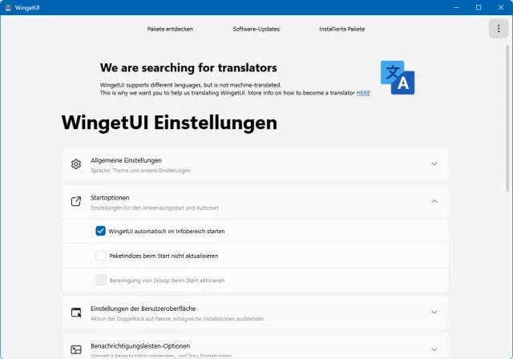Click the WingetUI app icon in title bar
Image resolution: width=513 pixels, height=359 pixels.
(7, 7)
